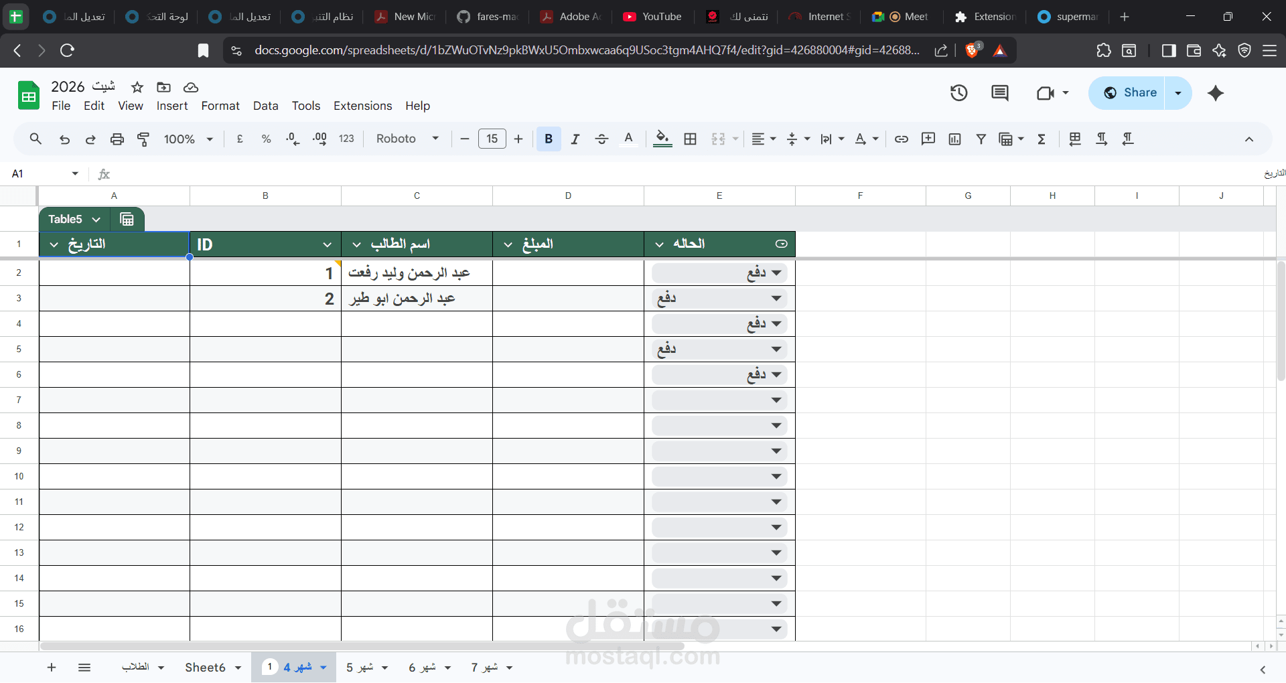Select the paint format tool
1286x683 pixels.
[143, 139]
